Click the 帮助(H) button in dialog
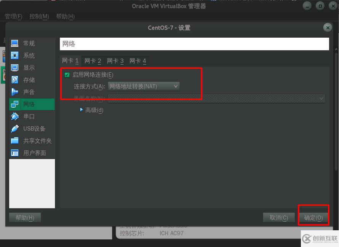The width and height of the screenshot is (339, 247). click(x=25, y=218)
